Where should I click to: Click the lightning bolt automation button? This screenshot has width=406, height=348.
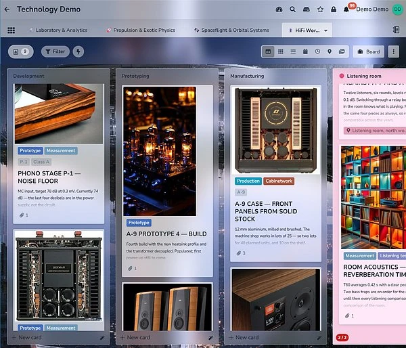(x=78, y=51)
